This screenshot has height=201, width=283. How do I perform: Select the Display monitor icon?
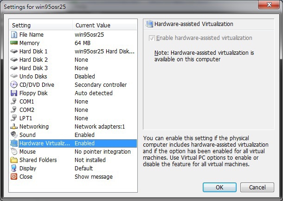pyautogui.click(x=14, y=168)
